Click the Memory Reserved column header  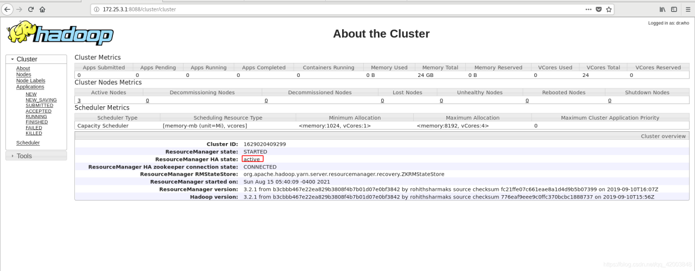coord(498,67)
